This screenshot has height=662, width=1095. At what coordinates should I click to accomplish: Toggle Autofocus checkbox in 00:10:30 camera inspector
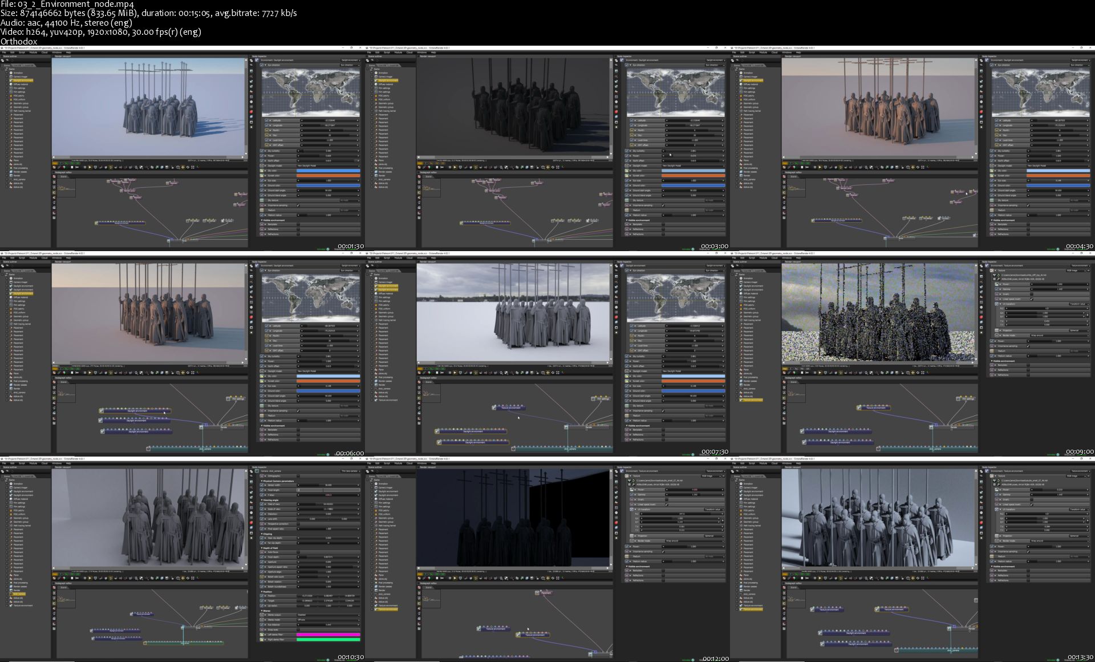tap(298, 552)
